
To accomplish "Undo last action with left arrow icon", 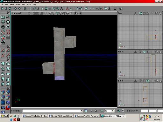I will (16, 9).
